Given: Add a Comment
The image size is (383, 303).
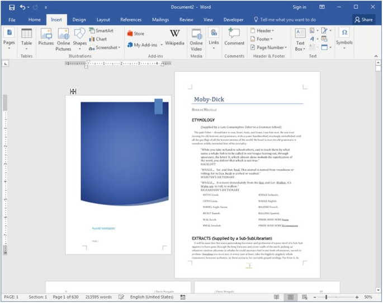Looking at the screenshot, I should (x=234, y=38).
